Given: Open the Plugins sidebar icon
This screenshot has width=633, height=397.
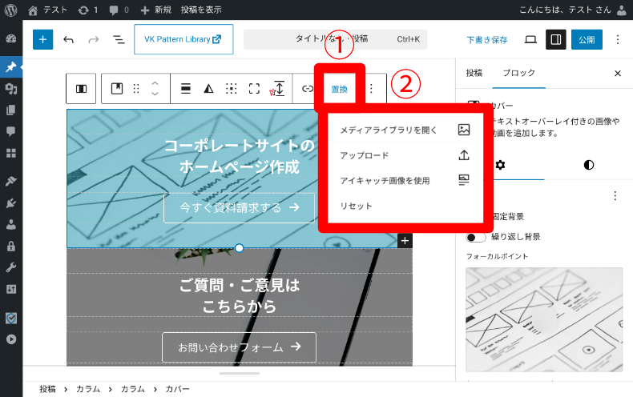Looking at the screenshot, I should (11, 203).
